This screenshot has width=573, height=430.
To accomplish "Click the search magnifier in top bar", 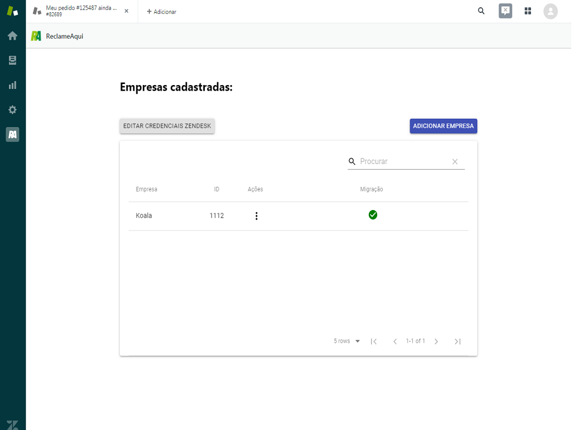I will point(481,11).
